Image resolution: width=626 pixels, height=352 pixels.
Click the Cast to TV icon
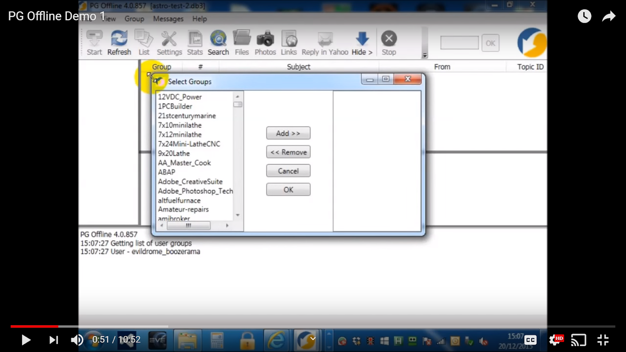coord(579,340)
